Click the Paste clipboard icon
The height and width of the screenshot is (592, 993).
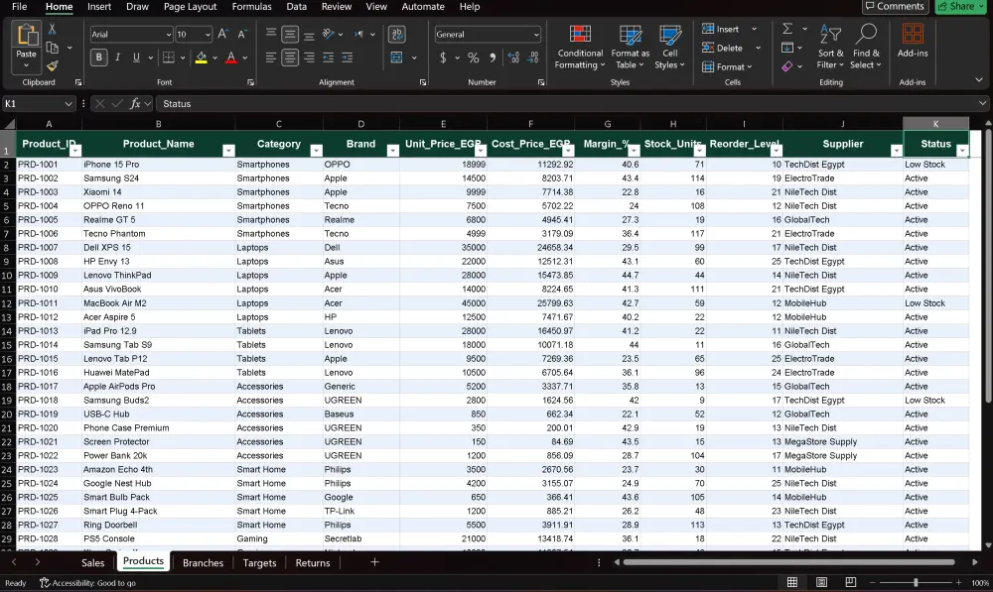click(26, 35)
